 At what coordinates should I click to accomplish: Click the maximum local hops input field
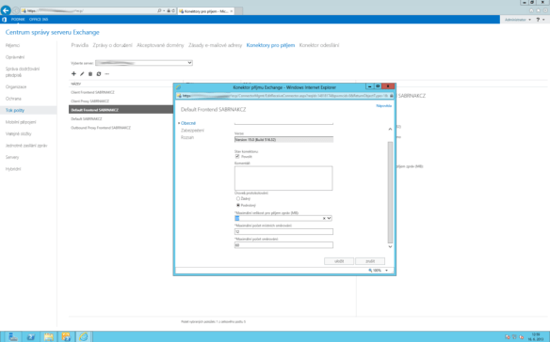click(283, 232)
